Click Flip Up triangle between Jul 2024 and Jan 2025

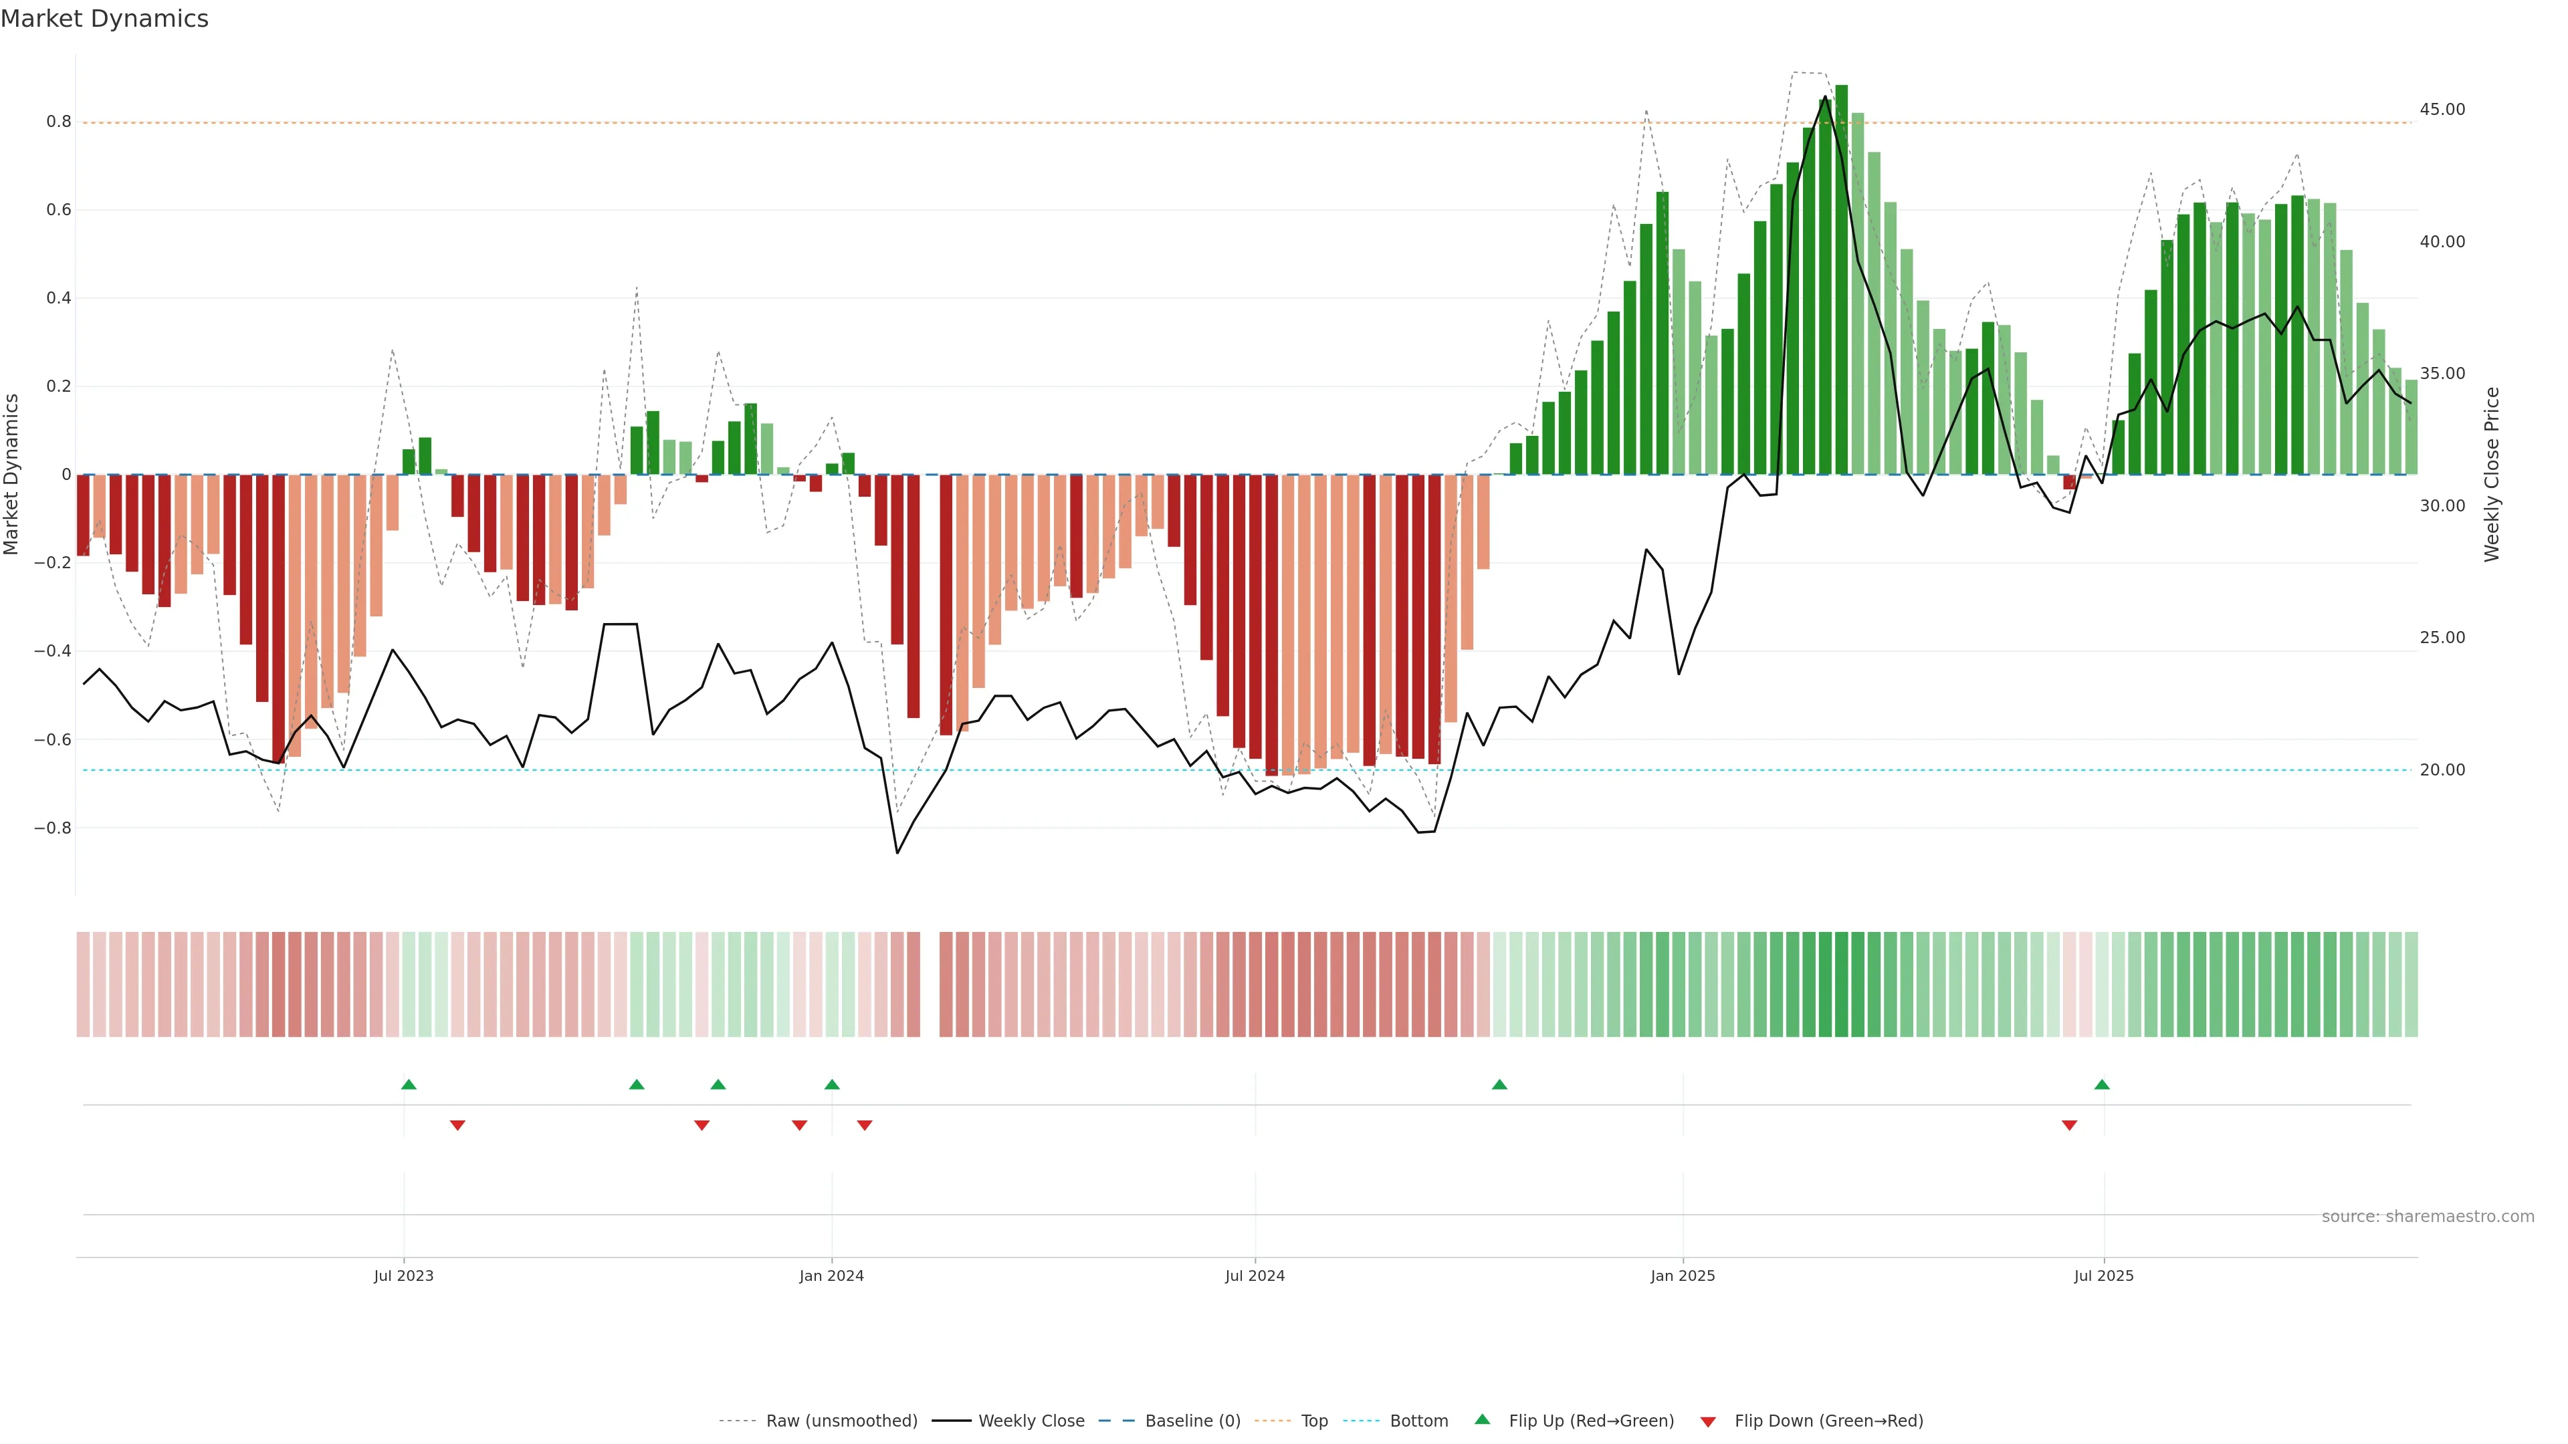coord(1499,1084)
